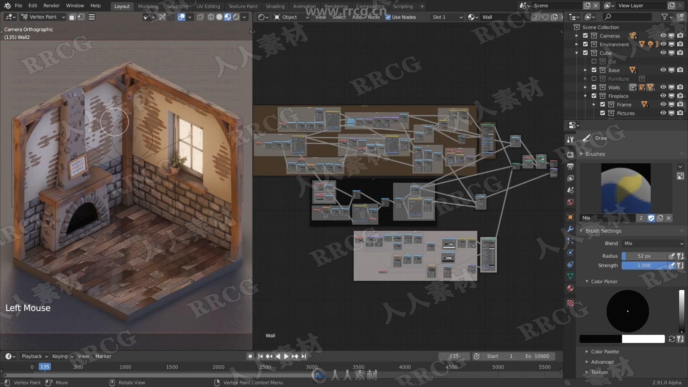Toggle visibility of Fireplace object
This screenshot has height=387, width=688.
click(x=664, y=96)
